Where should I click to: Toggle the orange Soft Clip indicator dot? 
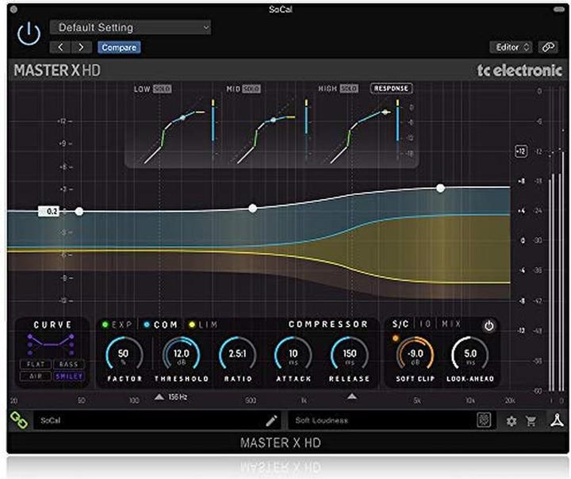(x=396, y=339)
